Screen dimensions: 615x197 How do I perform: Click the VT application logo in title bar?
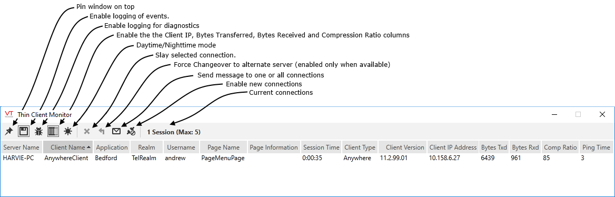9,114
